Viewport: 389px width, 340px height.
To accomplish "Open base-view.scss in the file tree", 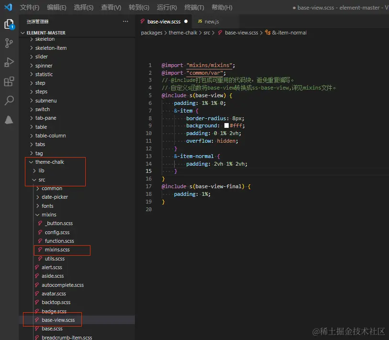I will pos(58,320).
